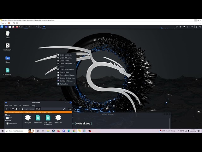This screenshot has width=202, height=152.
Task: Switch to workspace 2
Action: click(x=29, y=27)
